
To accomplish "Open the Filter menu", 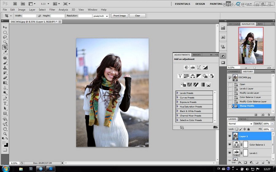I will coord(52,10).
